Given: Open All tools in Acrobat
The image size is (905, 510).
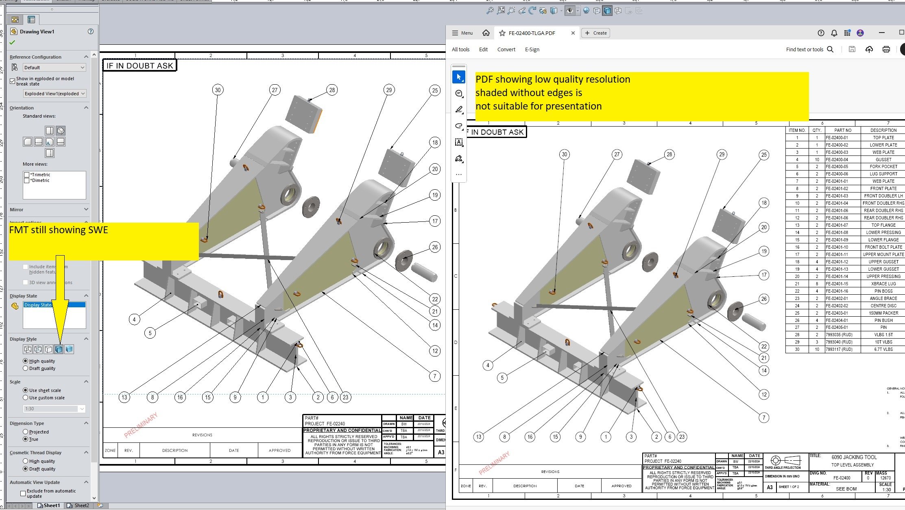Looking at the screenshot, I should coord(460,49).
